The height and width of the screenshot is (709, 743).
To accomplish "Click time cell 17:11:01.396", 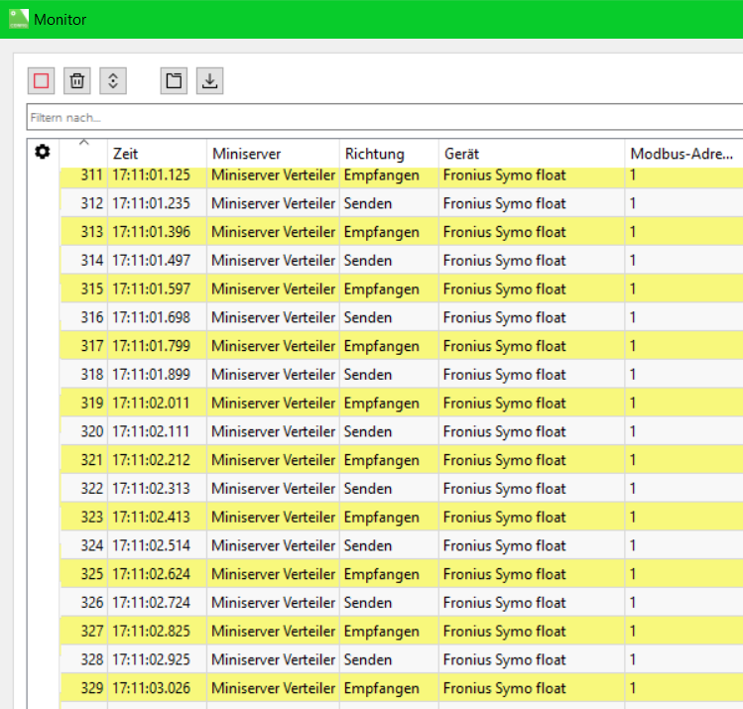I will coord(151,232).
